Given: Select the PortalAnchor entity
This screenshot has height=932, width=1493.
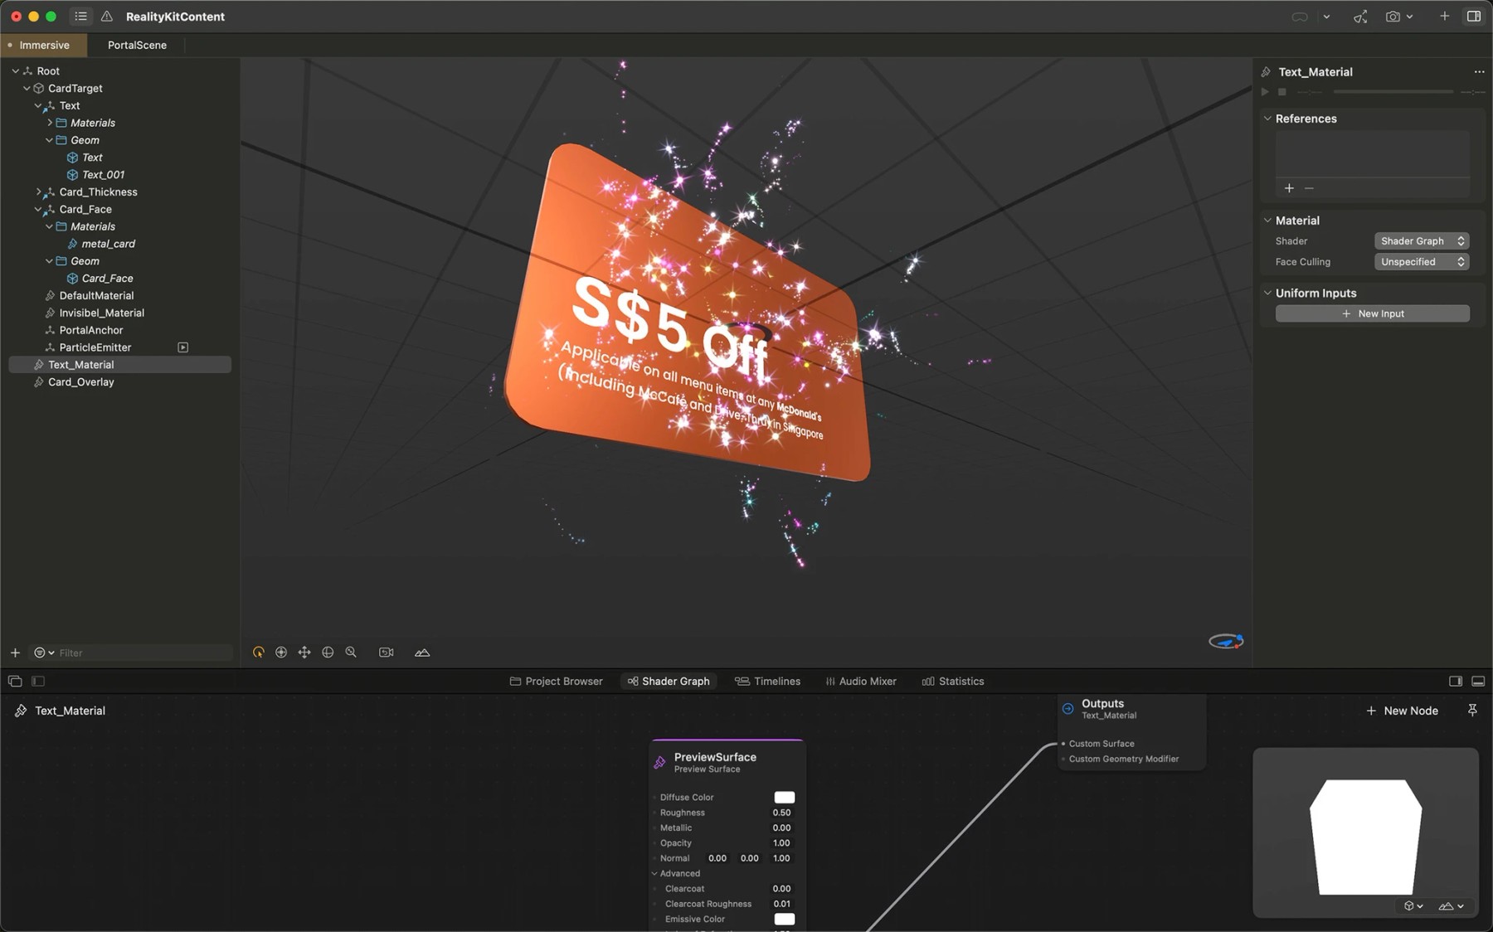Looking at the screenshot, I should coord(90,331).
